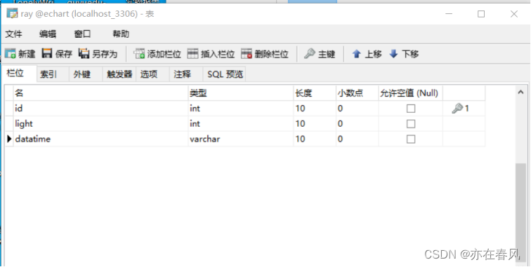Click the primary key icon in id row
The width and height of the screenshot is (531, 267).
pyautogui.click(x=457, y=109)
